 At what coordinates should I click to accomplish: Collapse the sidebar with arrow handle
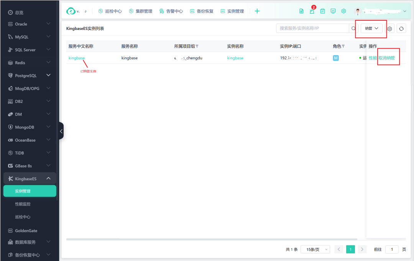pos(61,131)
